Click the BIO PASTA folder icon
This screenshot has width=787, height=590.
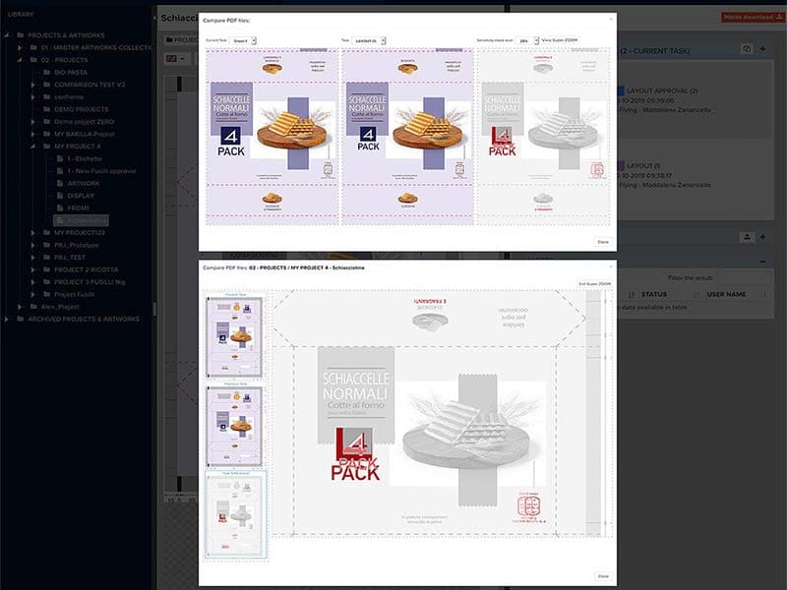[x=46, y=72]
